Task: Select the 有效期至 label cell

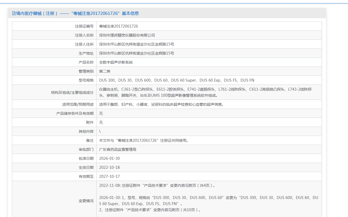Action: coord(54,176)
